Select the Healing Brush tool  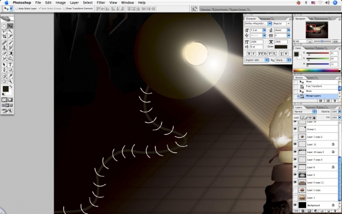(x=4, y=43)
